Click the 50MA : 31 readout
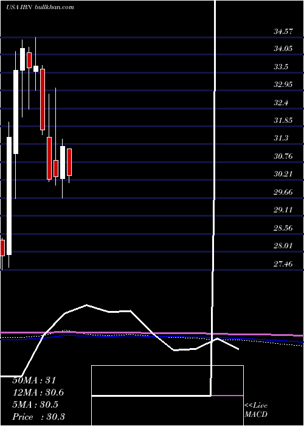 pos(34,380)
